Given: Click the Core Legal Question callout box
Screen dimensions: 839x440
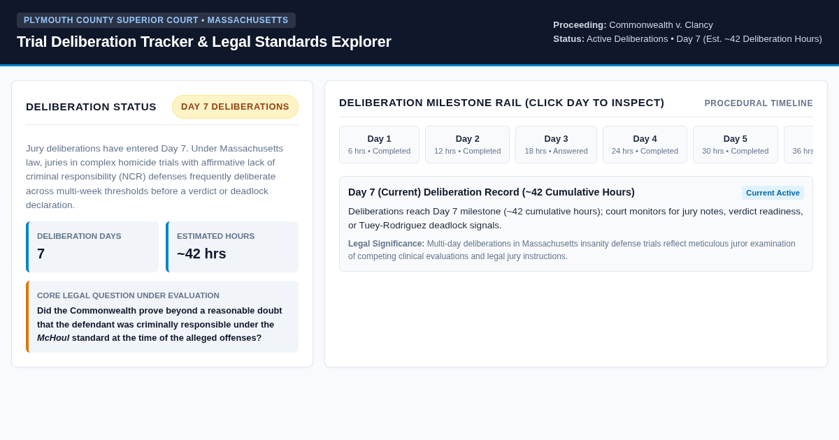Looking at the screenshot, I should pos(162,316).
